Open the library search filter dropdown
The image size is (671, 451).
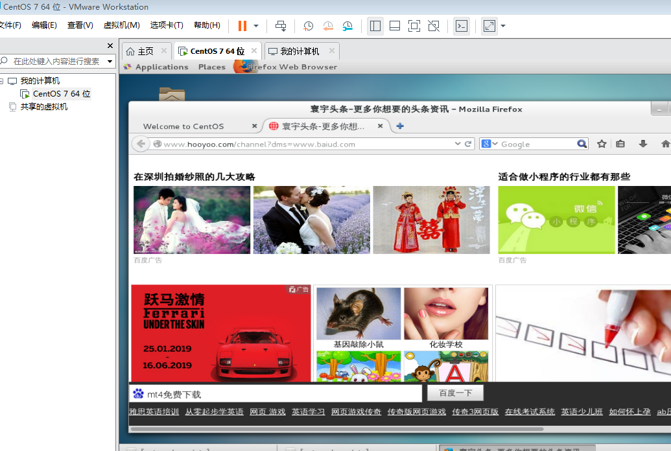coord(110,61)
